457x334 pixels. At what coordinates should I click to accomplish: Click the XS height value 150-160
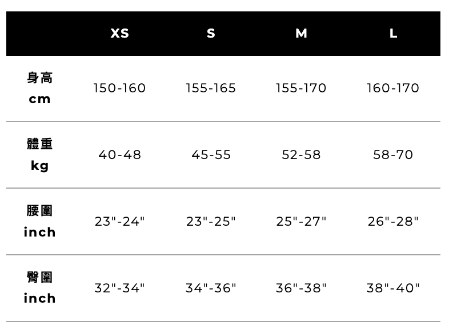[x=120, y=88]
